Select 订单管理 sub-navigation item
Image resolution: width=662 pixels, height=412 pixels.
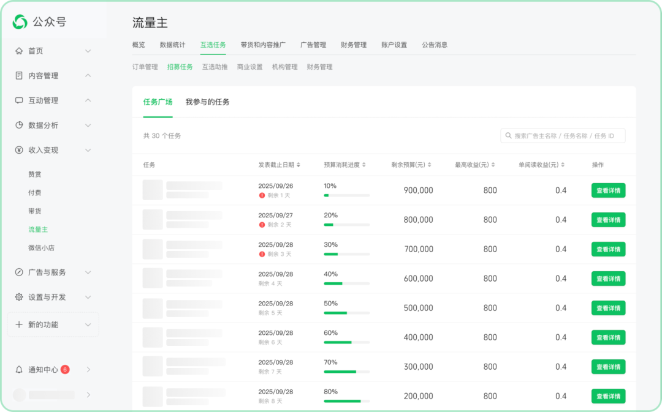point(145,67)
